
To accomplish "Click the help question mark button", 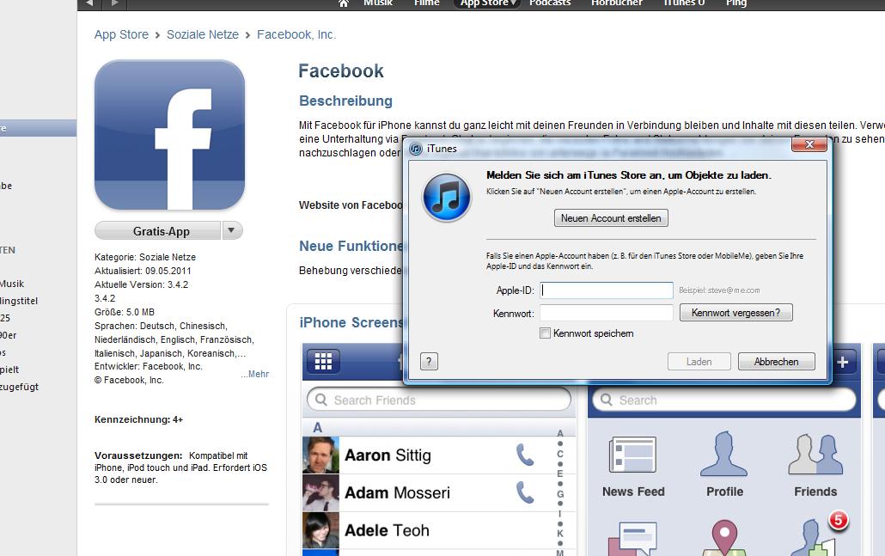I will point(429,362).
